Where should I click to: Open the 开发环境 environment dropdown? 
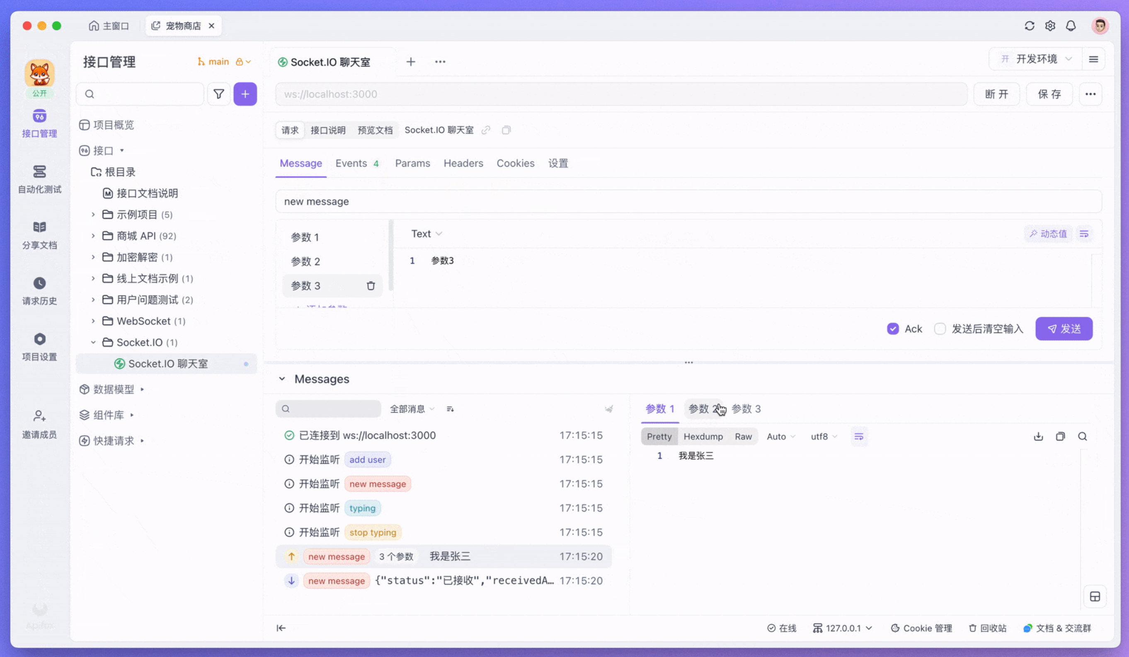[1036, 59]
